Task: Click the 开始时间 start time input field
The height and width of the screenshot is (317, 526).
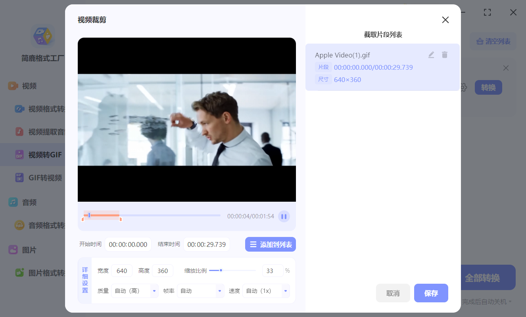Action: pos(128,244)
